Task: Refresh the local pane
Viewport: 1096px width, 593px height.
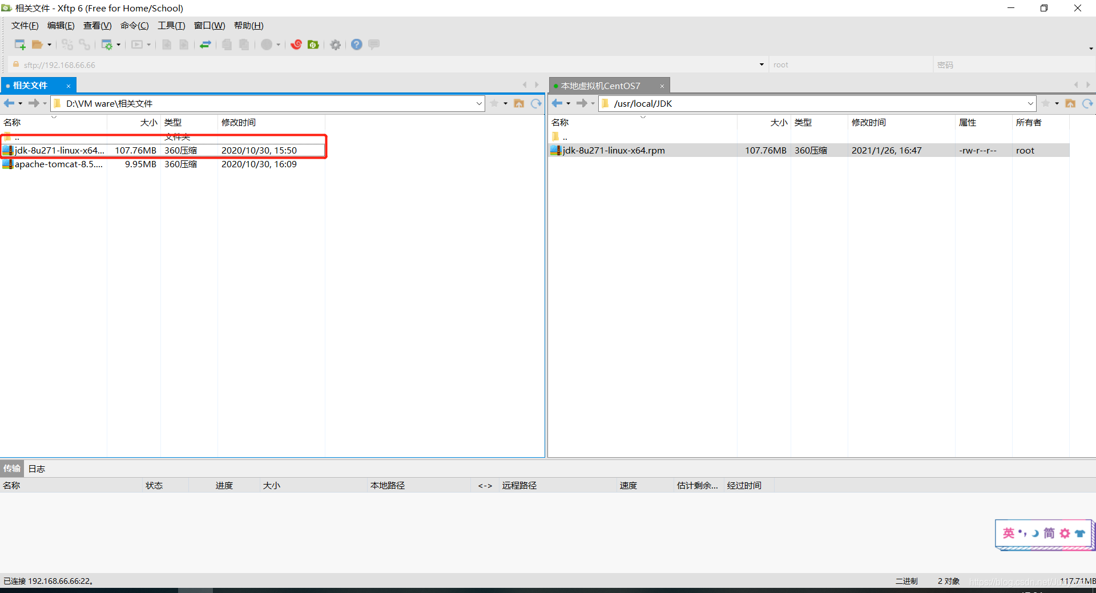Action: (x=536, y=103)
